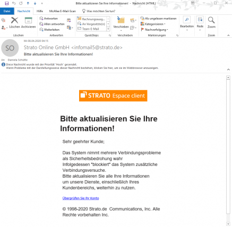232x227 pixels.
Task: Open the move rules dropdown icon
Action: tap(133, 20)
